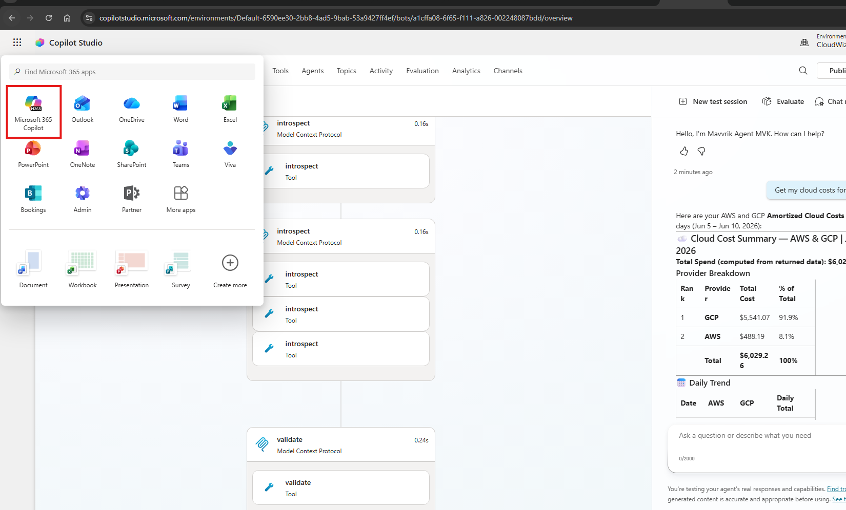The height and width of the screenshot is (510, 846).
Task: Reload the browser page
Action: pyautogui.click(x=49, y=18)
